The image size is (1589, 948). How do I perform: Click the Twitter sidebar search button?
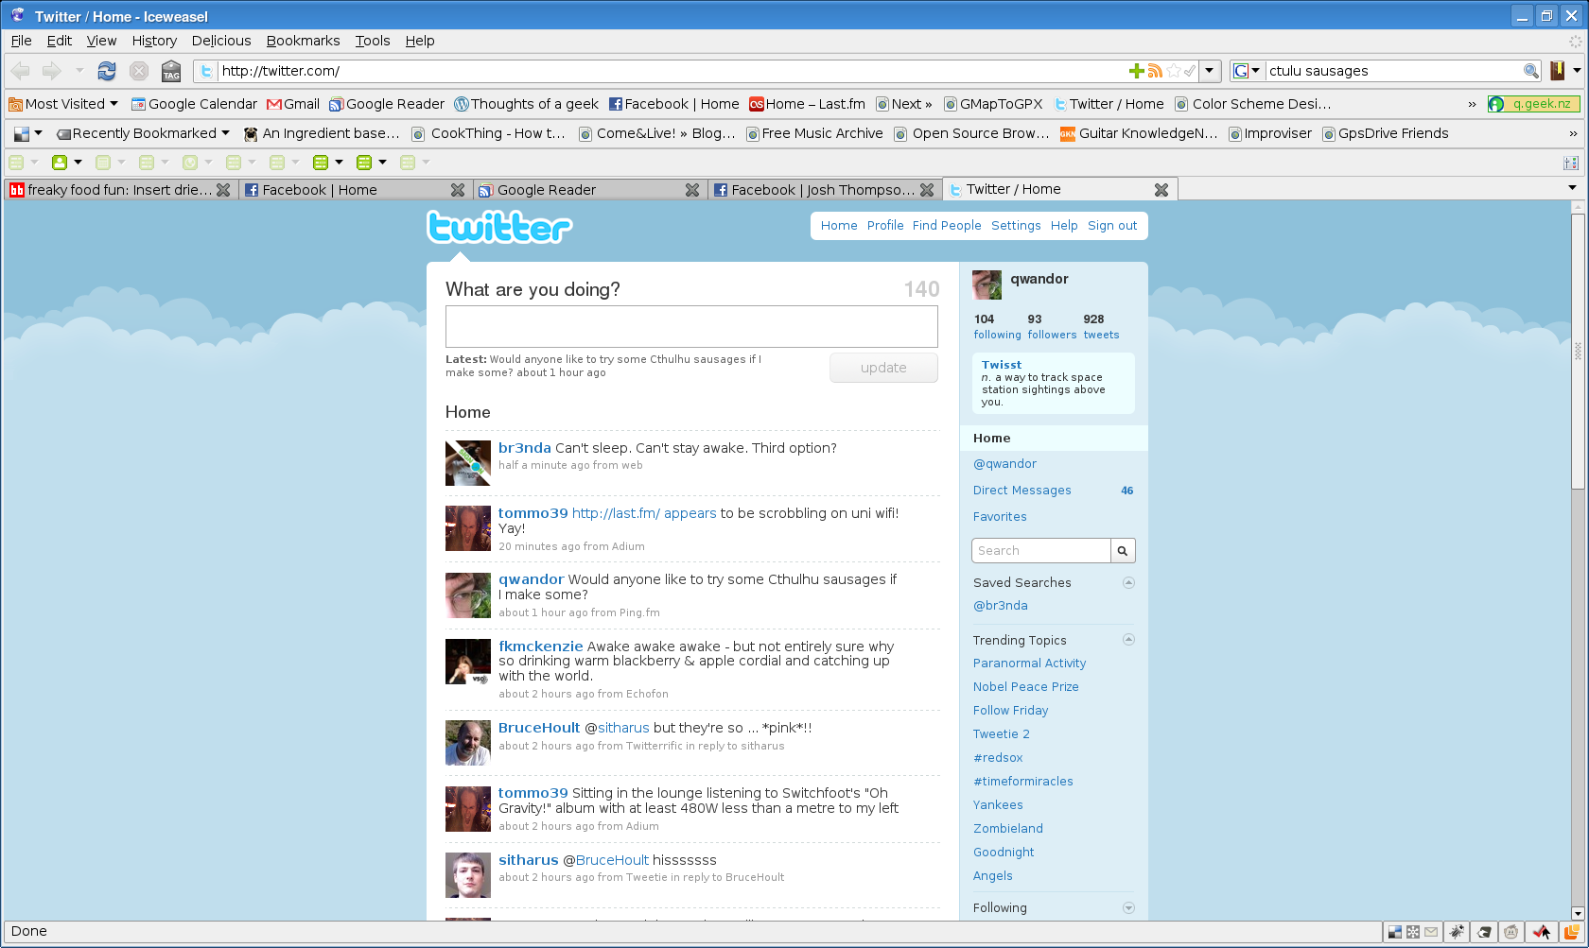click(1123, 551)
